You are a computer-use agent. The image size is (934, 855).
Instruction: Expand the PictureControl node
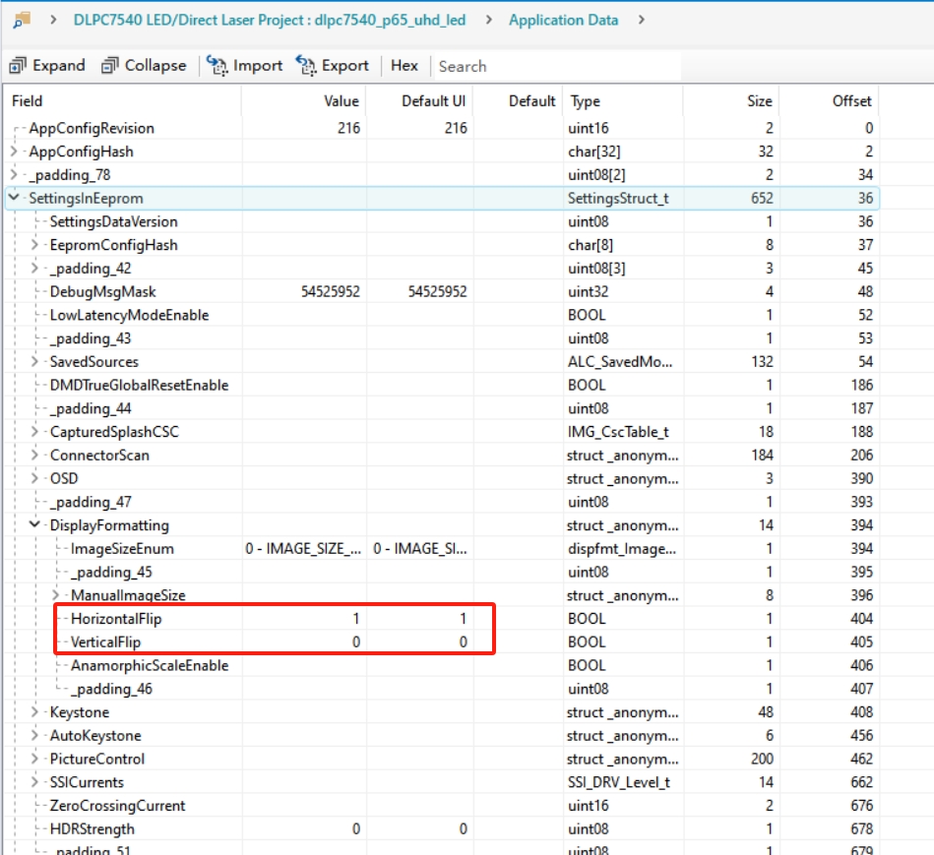pos(35,759)
